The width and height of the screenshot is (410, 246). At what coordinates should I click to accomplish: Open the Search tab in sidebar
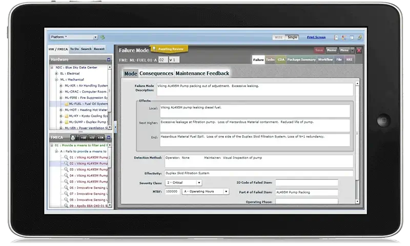click(x=86, y=49)
